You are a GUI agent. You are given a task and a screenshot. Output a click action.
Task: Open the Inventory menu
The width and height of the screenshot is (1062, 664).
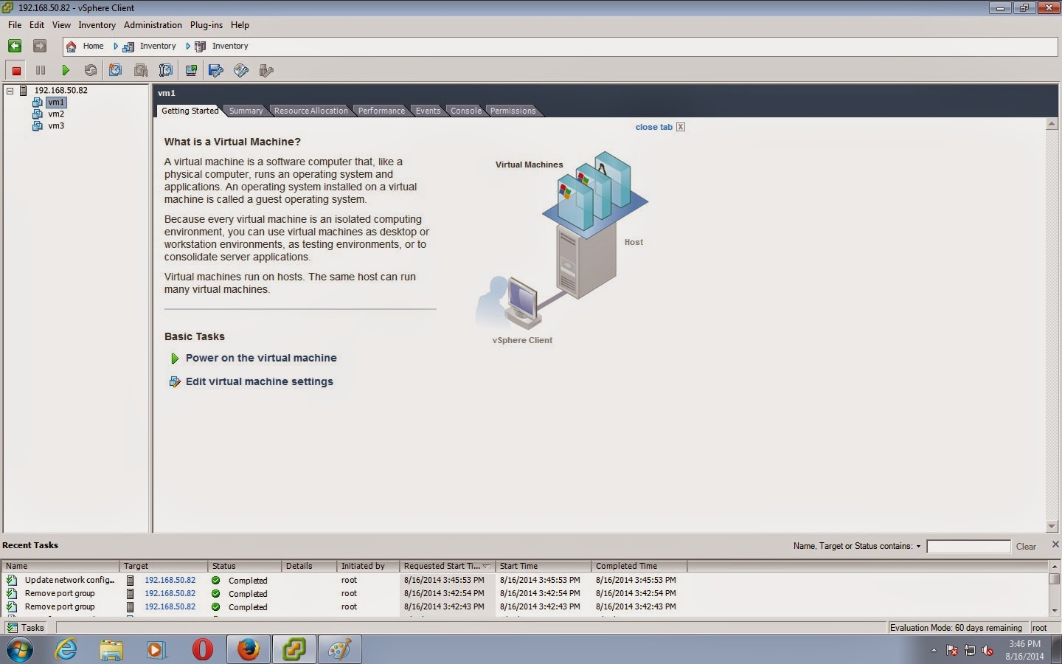coord(97,25)
